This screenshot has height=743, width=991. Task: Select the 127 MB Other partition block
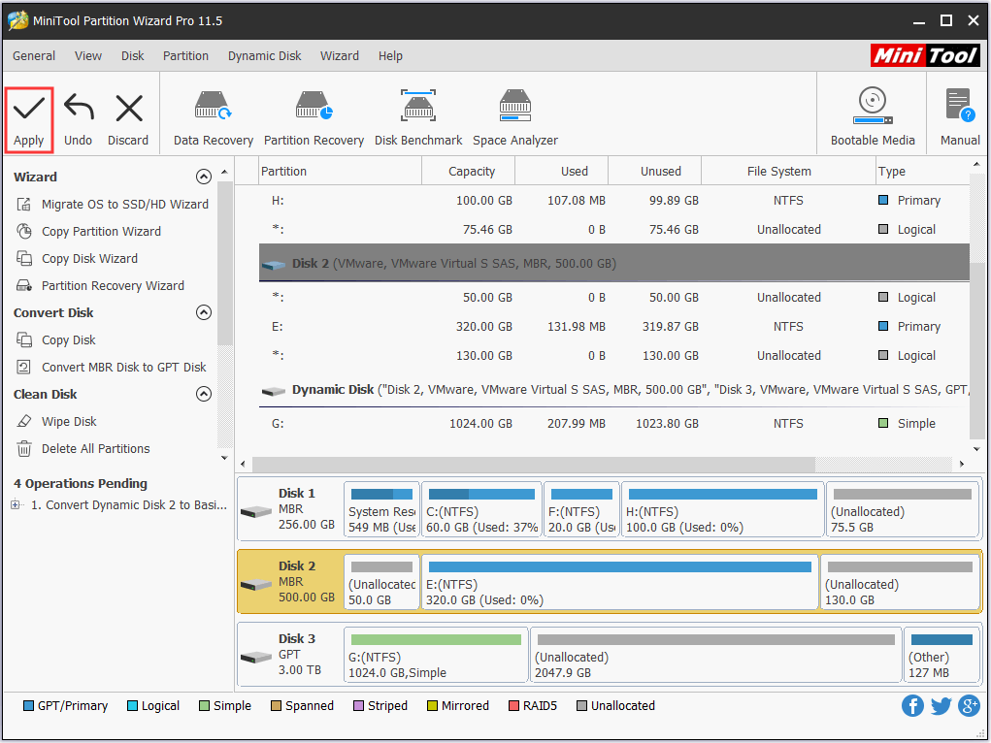point(941,655)
